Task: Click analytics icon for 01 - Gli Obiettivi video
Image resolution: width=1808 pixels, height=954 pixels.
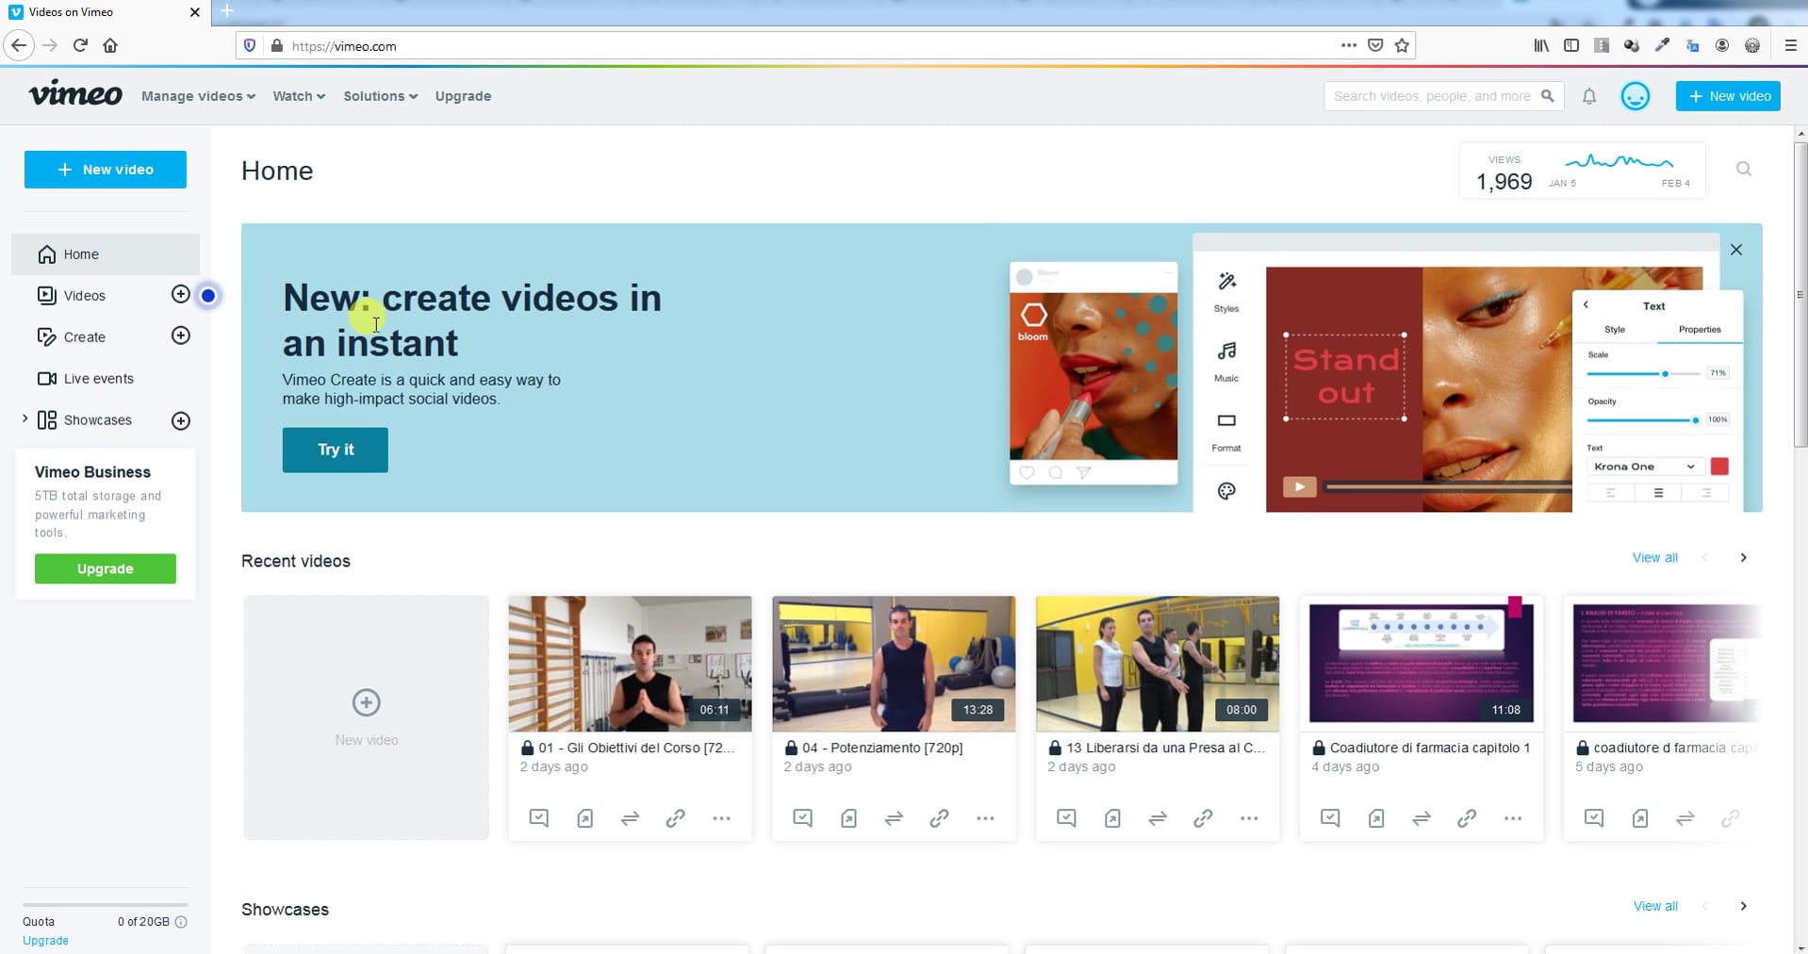Action: tap(585, 818)
